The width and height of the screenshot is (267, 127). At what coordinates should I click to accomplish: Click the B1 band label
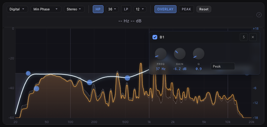[x=162, y=37]
